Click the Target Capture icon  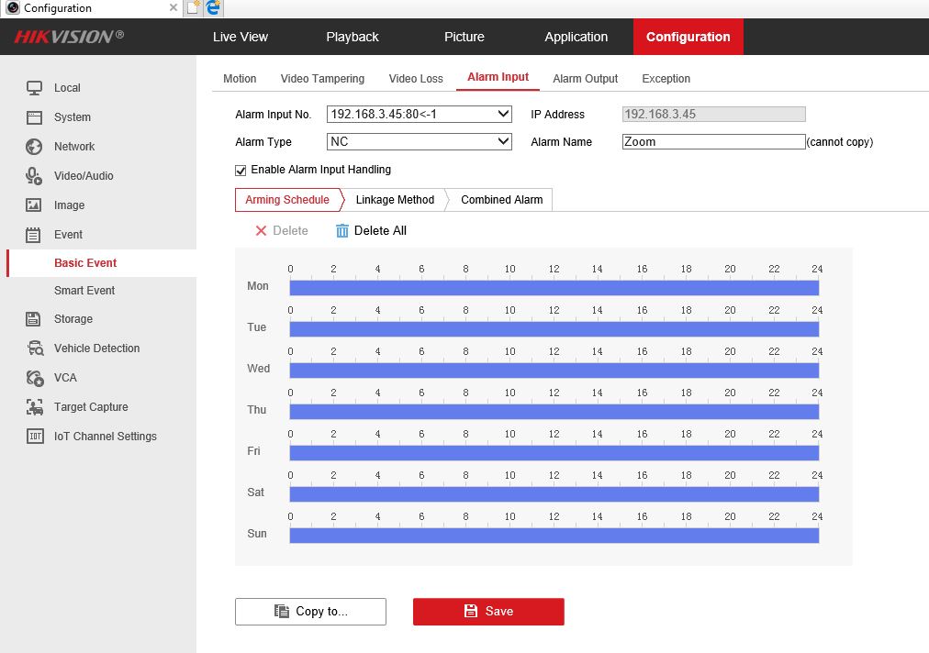pos(34,407)
